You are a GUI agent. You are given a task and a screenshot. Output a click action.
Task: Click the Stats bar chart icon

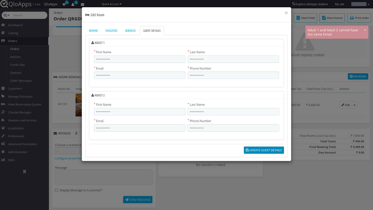click(x=3, y=160)
